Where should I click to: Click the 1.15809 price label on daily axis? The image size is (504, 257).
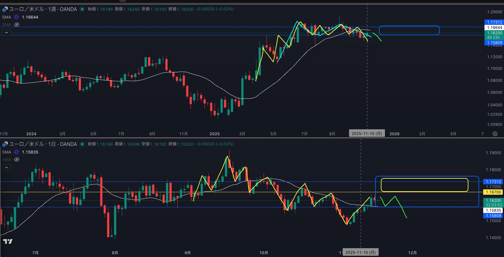coord(493,216)
